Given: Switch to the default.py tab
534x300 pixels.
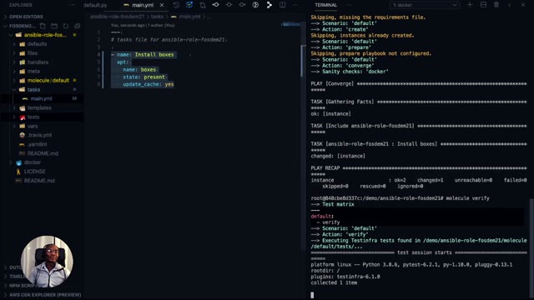Looking at the screenshot, I should 95,5.
